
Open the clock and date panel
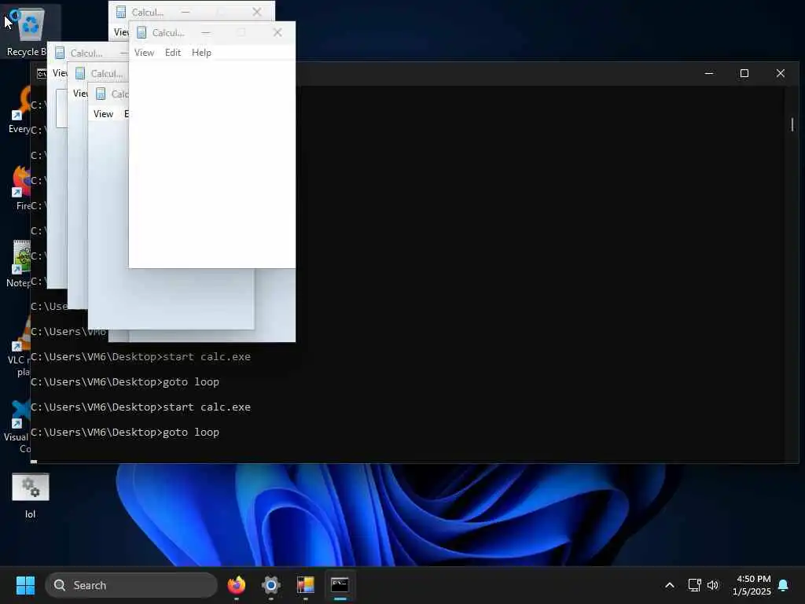coord(752,585)
